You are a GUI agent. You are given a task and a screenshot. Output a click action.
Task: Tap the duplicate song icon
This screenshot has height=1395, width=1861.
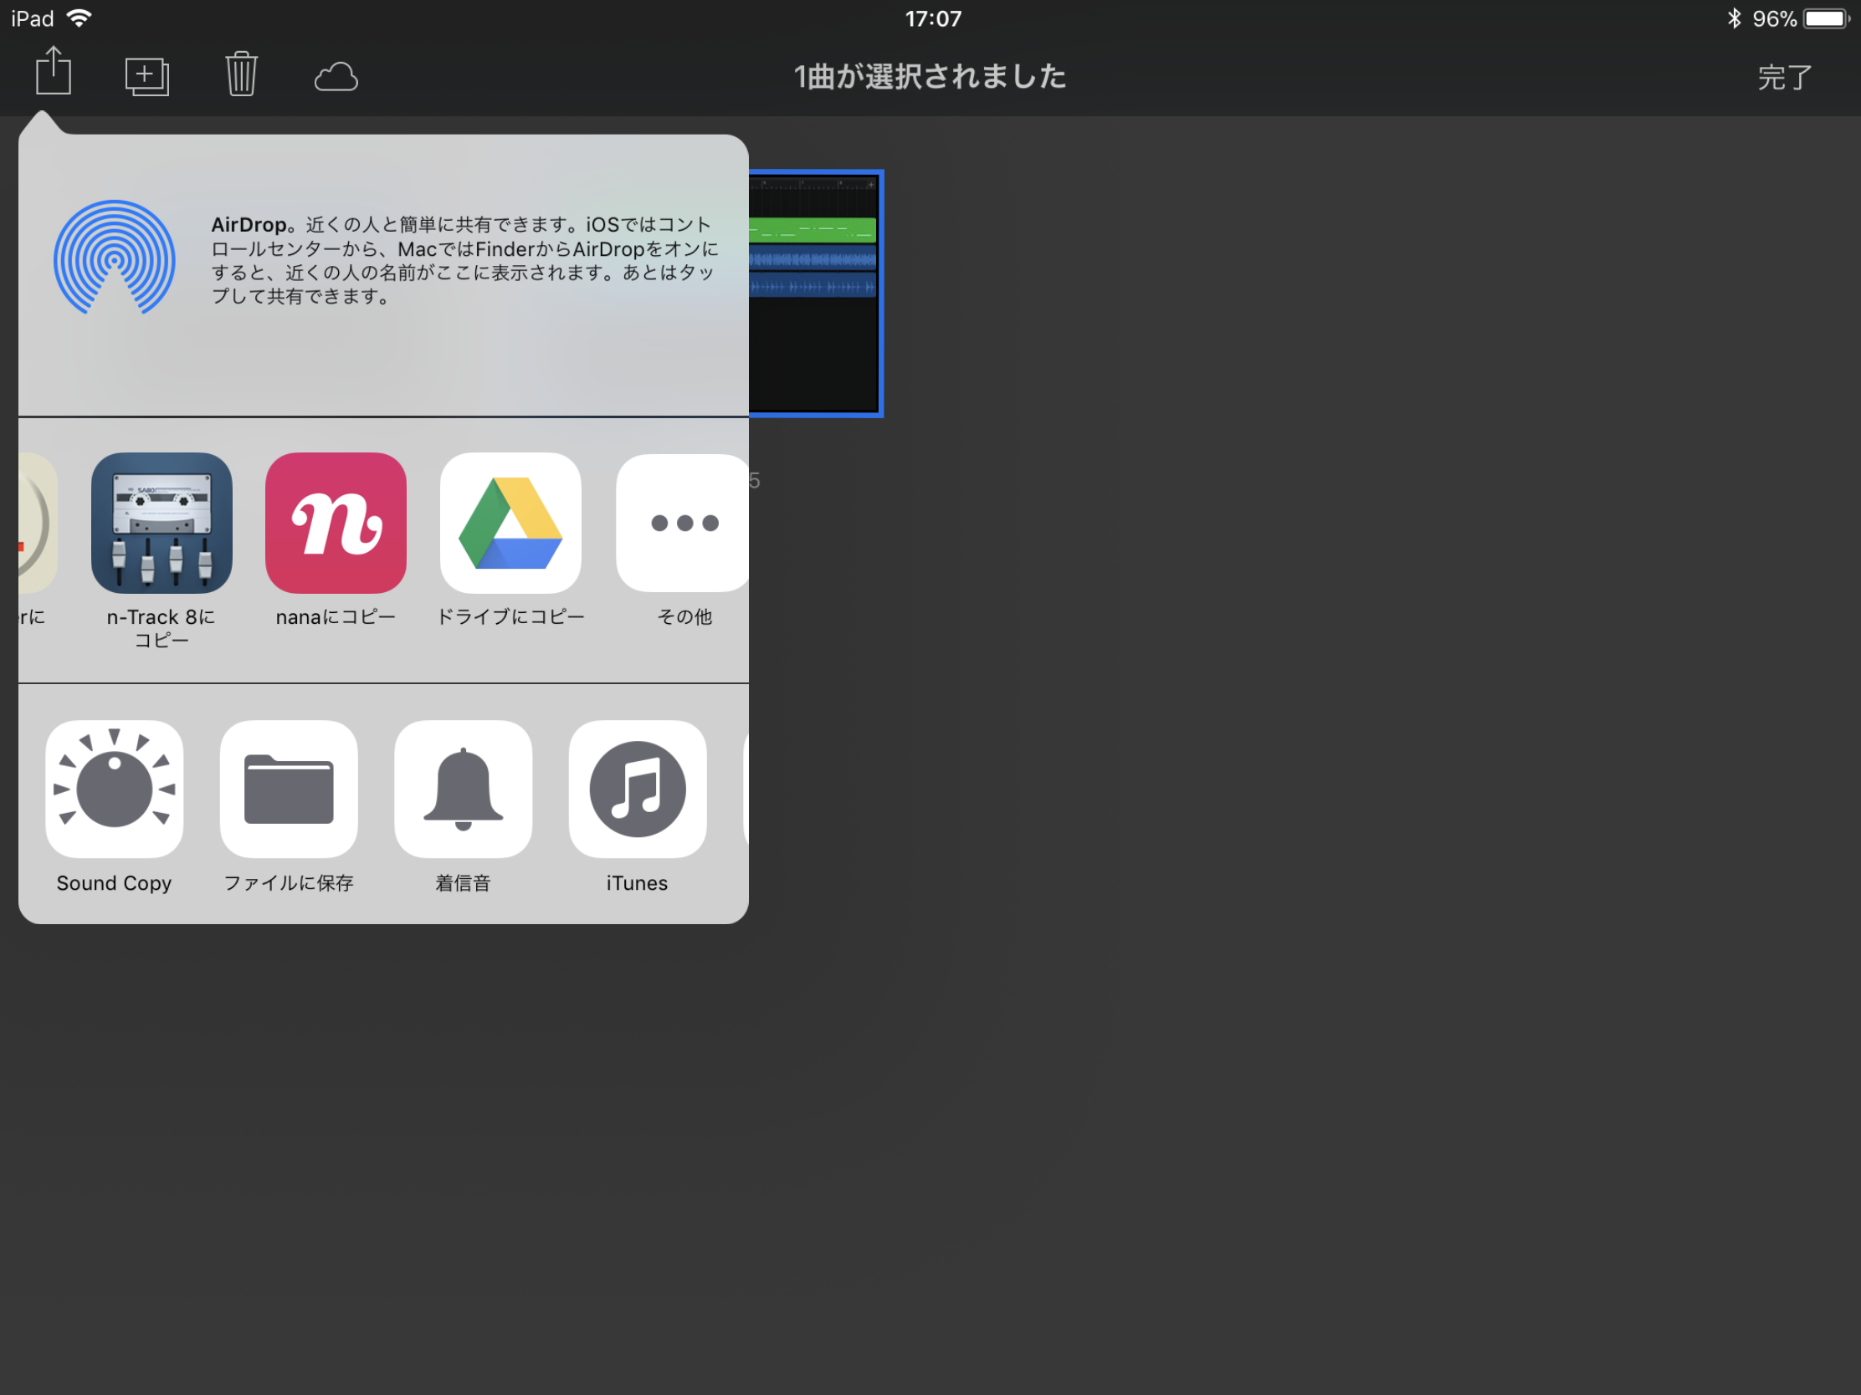[147, 76]
